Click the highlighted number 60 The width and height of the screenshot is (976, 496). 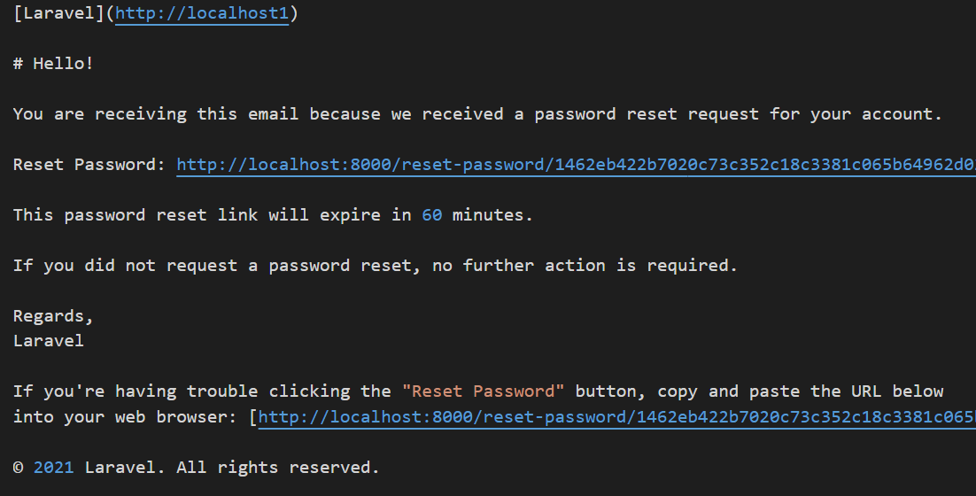click(x=432, y=215)
